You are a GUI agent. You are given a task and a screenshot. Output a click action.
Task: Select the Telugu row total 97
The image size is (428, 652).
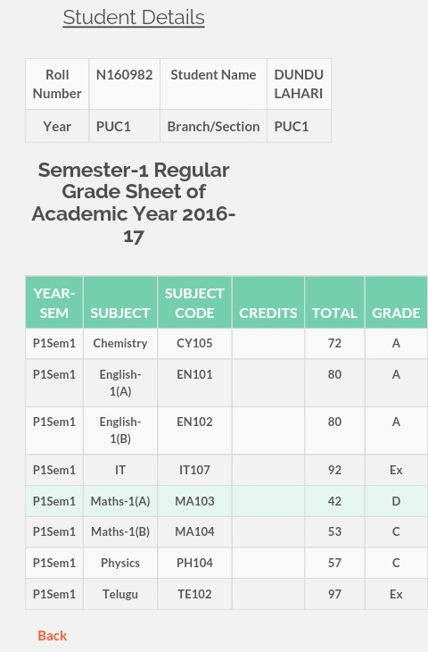pos(334,594)
